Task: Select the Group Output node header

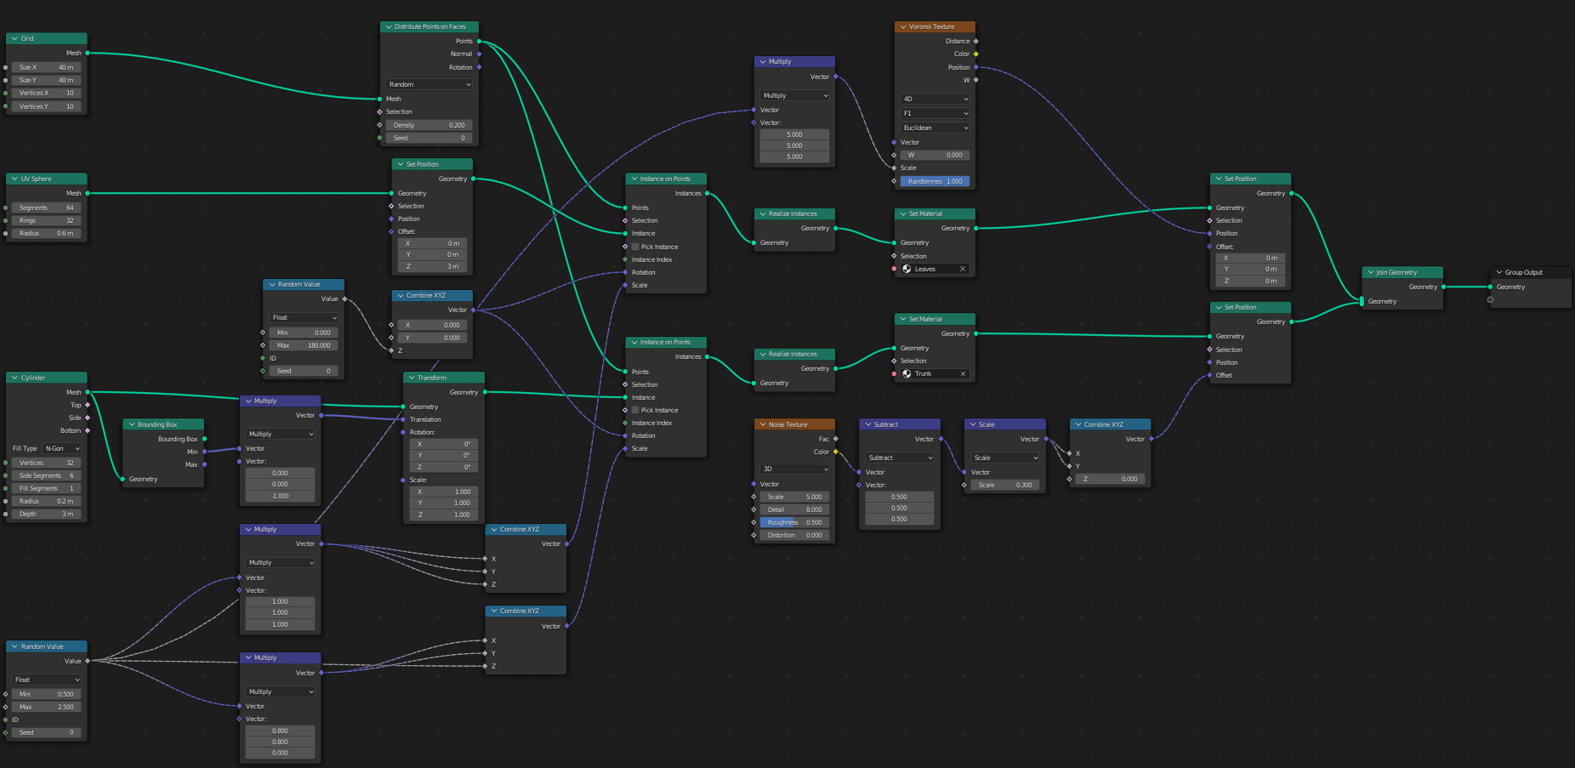Action: click(x=1531, y=272)
